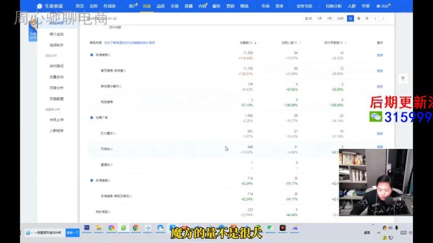Open 流量去向 in the left sidebar
This screenshot has height=243, width=433.
(x=57, y=77)
